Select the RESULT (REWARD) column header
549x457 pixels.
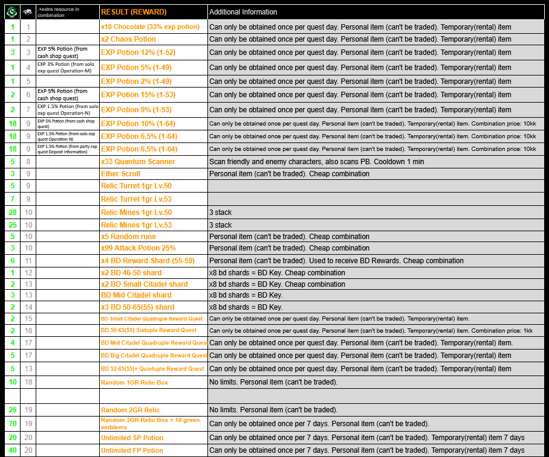click(134, 12)
